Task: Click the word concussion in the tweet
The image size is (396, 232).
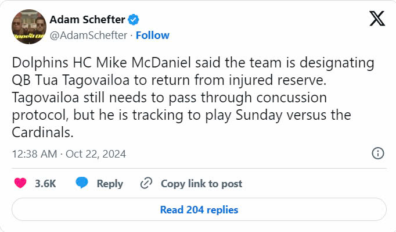Action: tap(291, 98)
